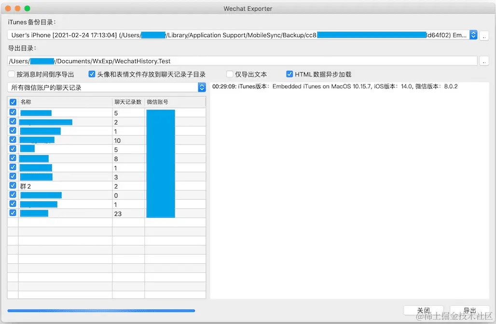Viewport: 496px width, 324px height.
Task: Uncheck the 群 2 chat row
Action: (13, 186)
